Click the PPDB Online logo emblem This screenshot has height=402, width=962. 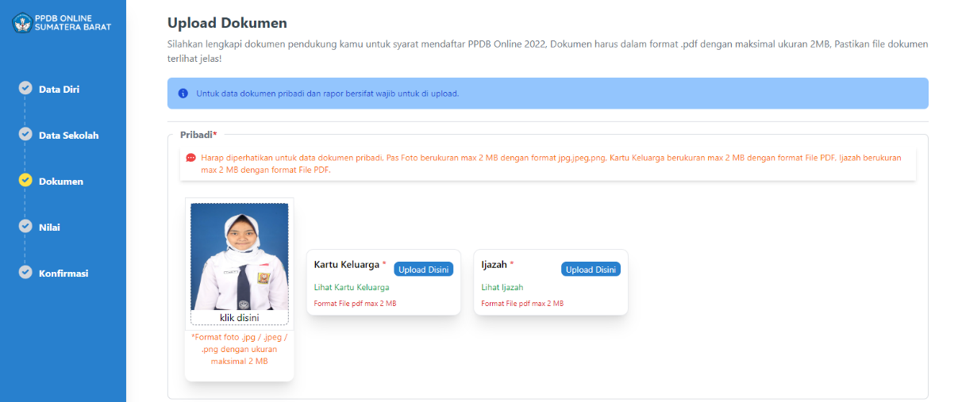[22, 22]
